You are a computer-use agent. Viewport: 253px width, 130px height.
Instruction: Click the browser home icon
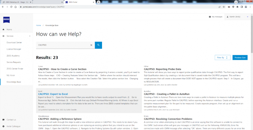[15, 7]
